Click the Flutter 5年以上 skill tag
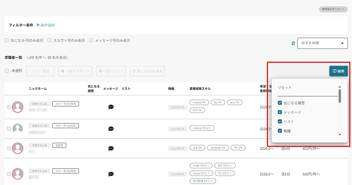 (201, 165)
